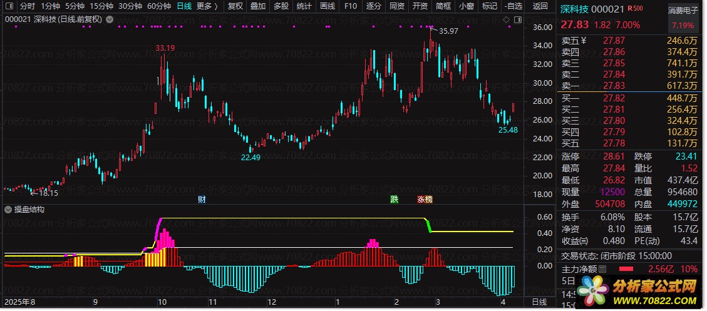
Task: Click the 逐分 toolbar button
Action: [374, 6]
